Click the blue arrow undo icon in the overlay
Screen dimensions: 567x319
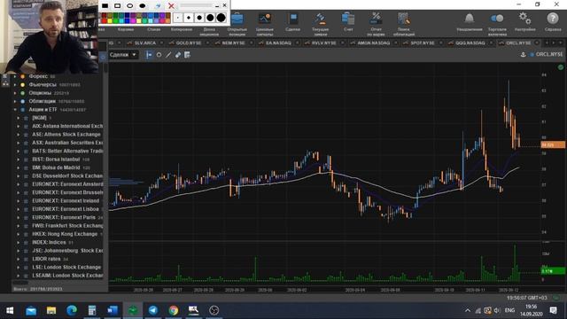(158, 6)
